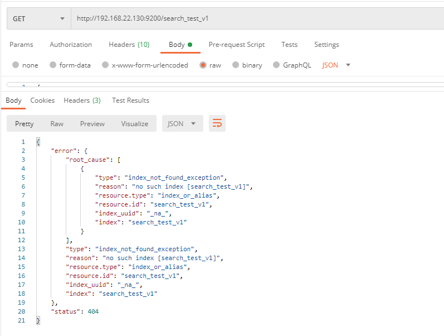Viewport: 444px width, 336px height.
Task: Open the Settings tab
Action: click(326, 45)
